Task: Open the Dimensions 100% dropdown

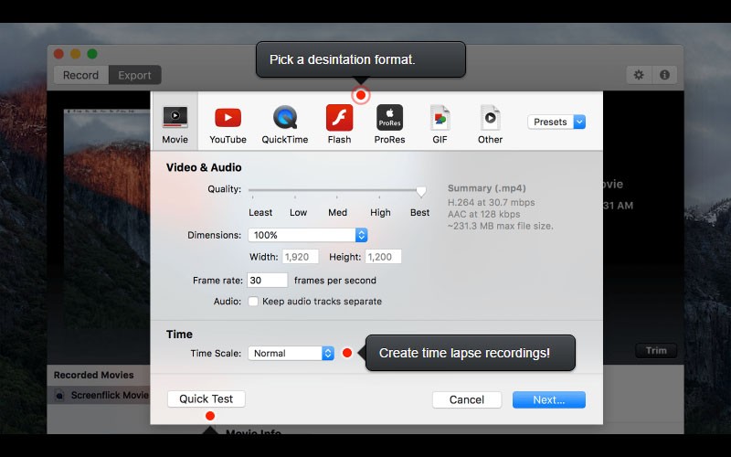Action: 308,235
